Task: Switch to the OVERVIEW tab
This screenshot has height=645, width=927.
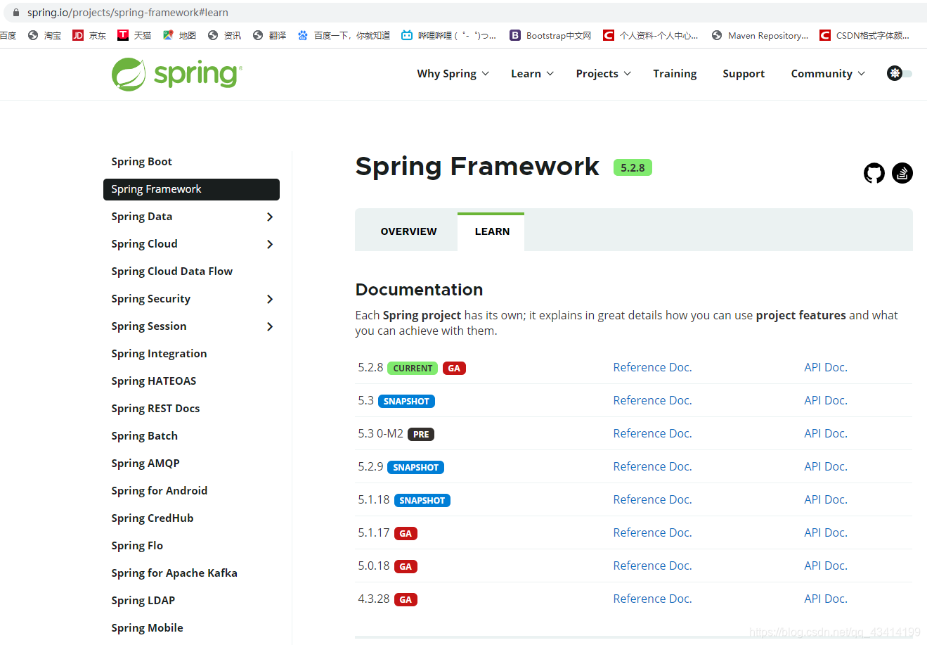Action: [x=408, y=231]
